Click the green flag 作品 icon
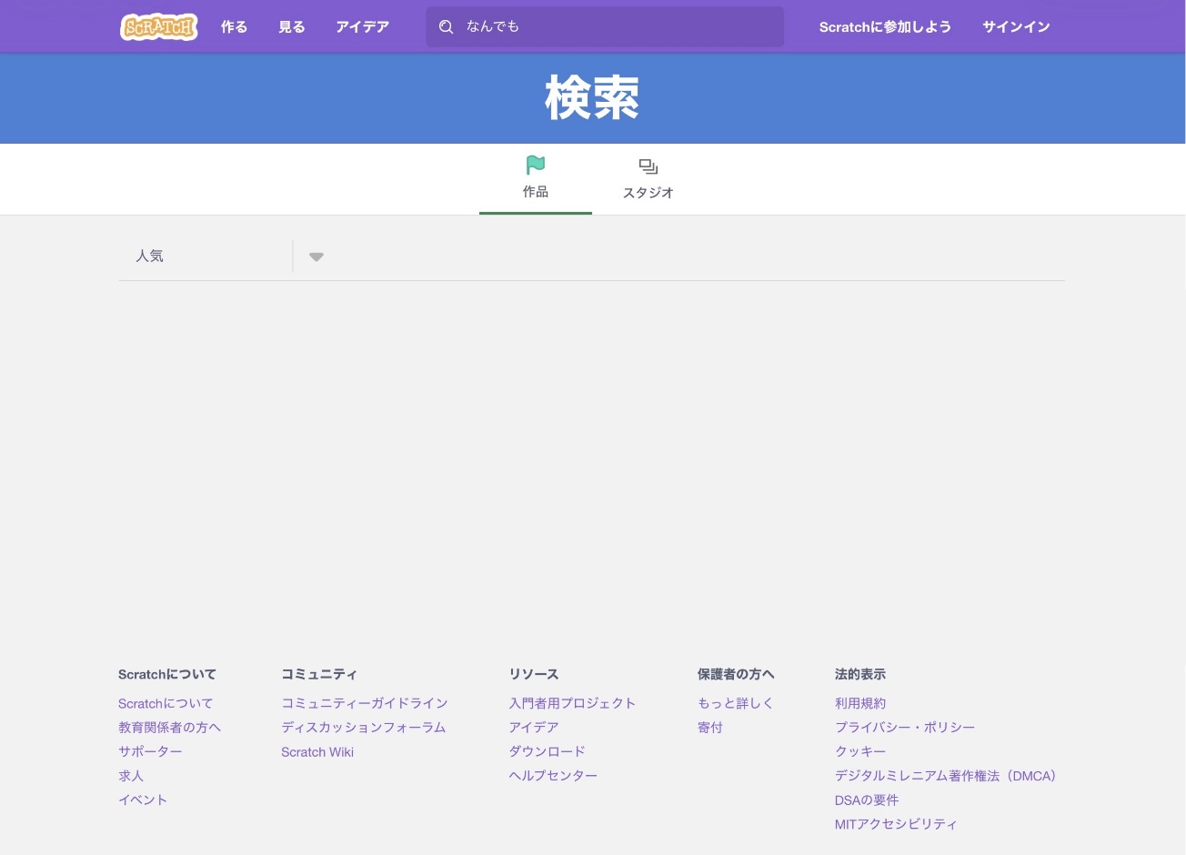Image resolution: width=1186 pixels, height=855 pixels. pyautogui.click(x=536, y=166)
